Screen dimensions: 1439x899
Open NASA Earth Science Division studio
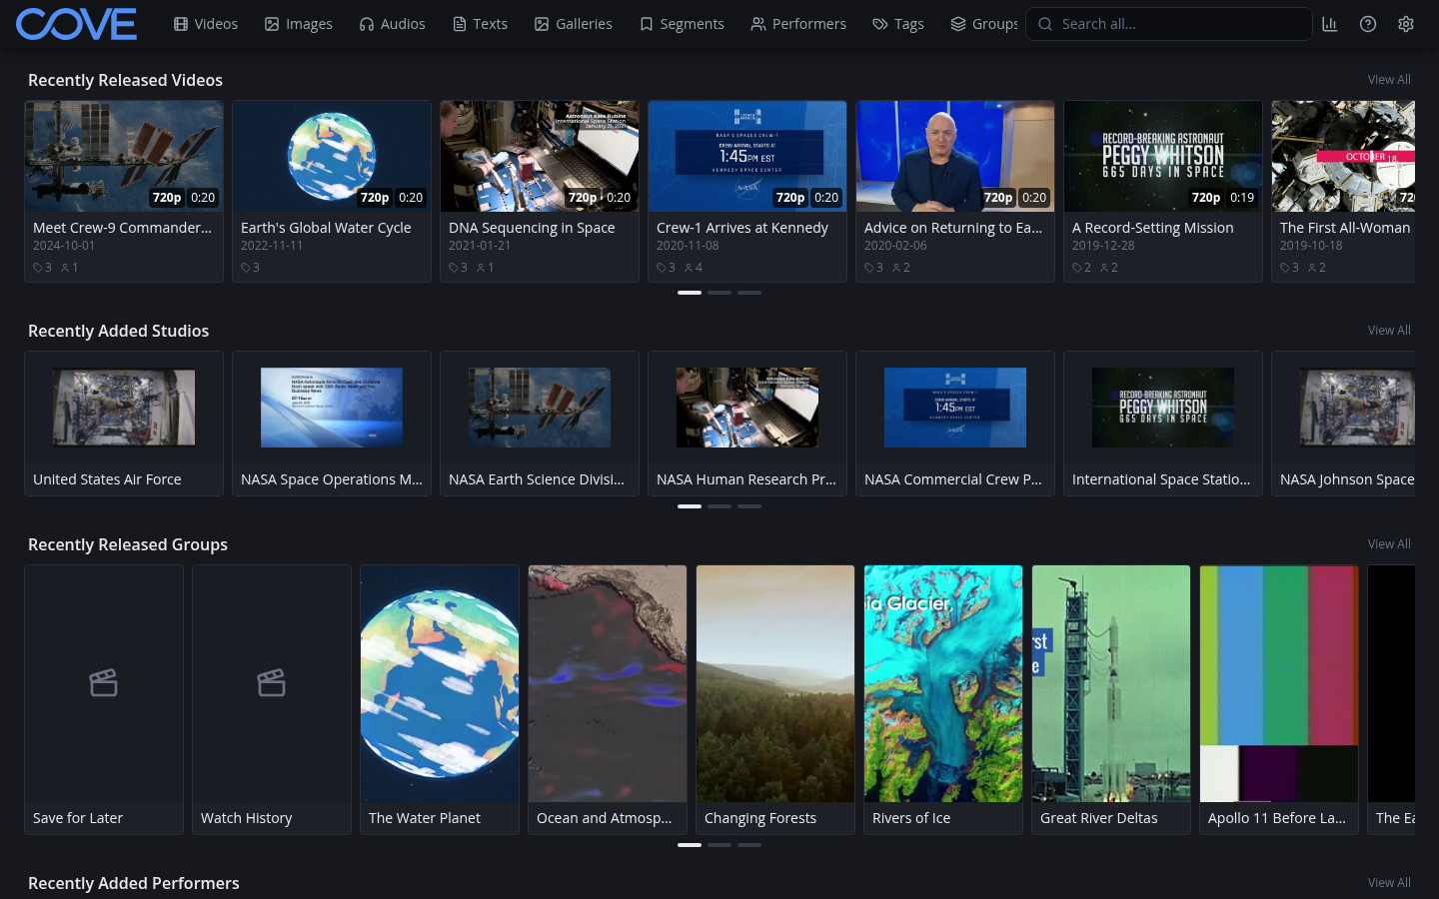(x=540, y=424)
